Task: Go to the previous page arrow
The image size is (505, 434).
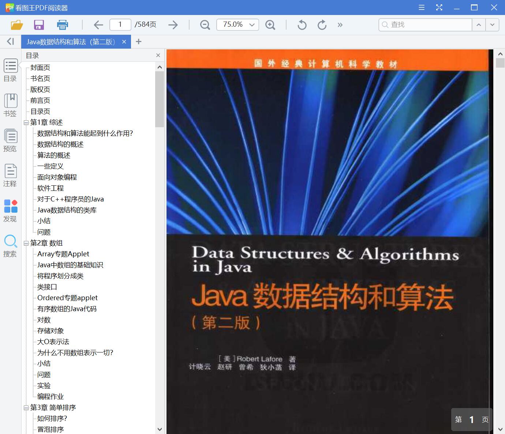Action: tap(98, 25)
